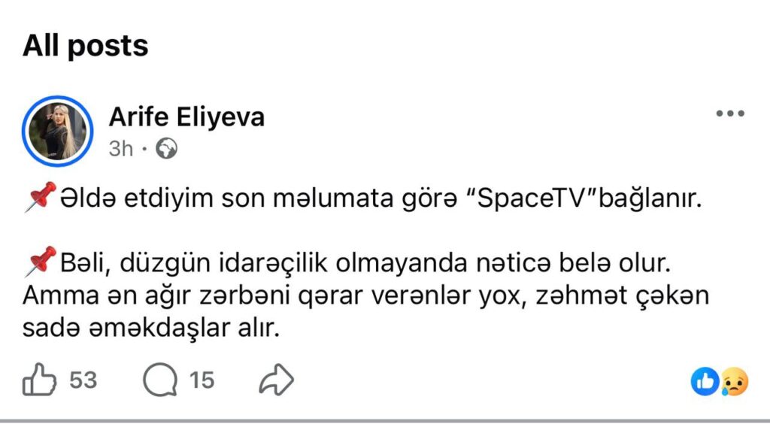Image resolution: width=770 pixels, height=427 pixels.
Task: Click the gray divider below the post
Action: (x=385, y=422)
